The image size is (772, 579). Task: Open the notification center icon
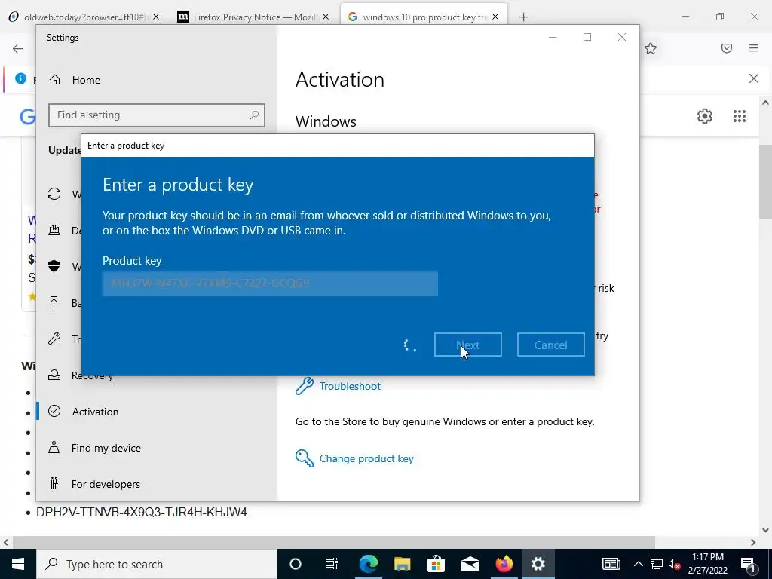pyautogui.click(x=749, y=564)
